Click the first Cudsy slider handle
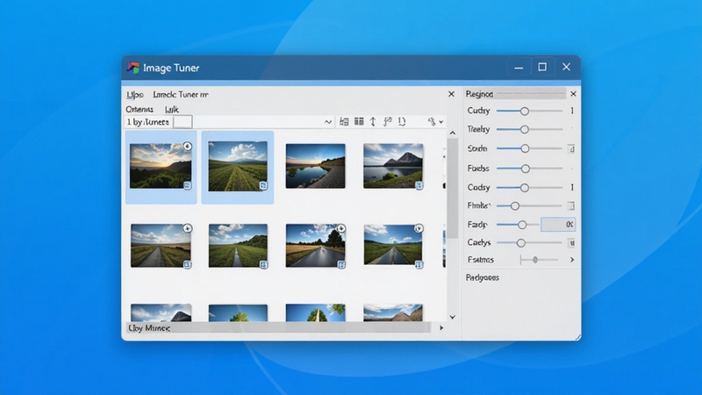The width and height of the screenshot is (702, 395). [x=524, y=111]
